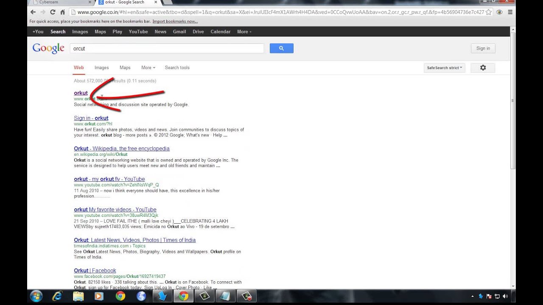
Task: Open Orkut Times of India result
Action: [134, 240]
